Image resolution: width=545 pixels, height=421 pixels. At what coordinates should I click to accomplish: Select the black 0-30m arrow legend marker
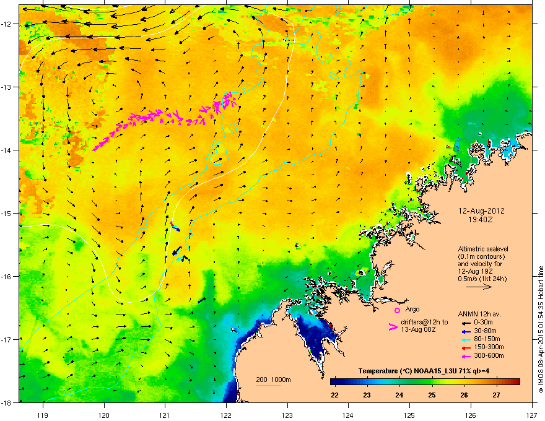[x=466, y=323]
